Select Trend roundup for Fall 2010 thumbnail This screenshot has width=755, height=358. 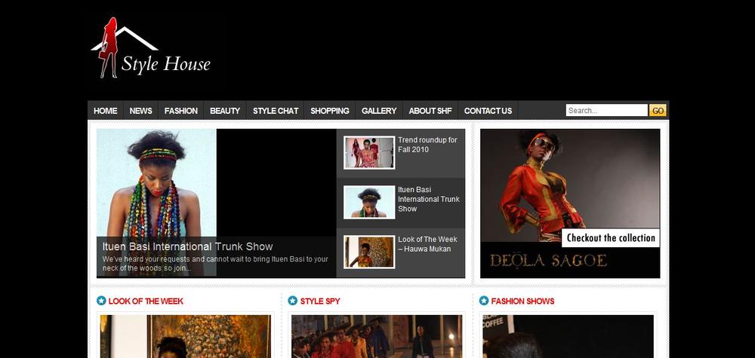click(x=369, y=153)
